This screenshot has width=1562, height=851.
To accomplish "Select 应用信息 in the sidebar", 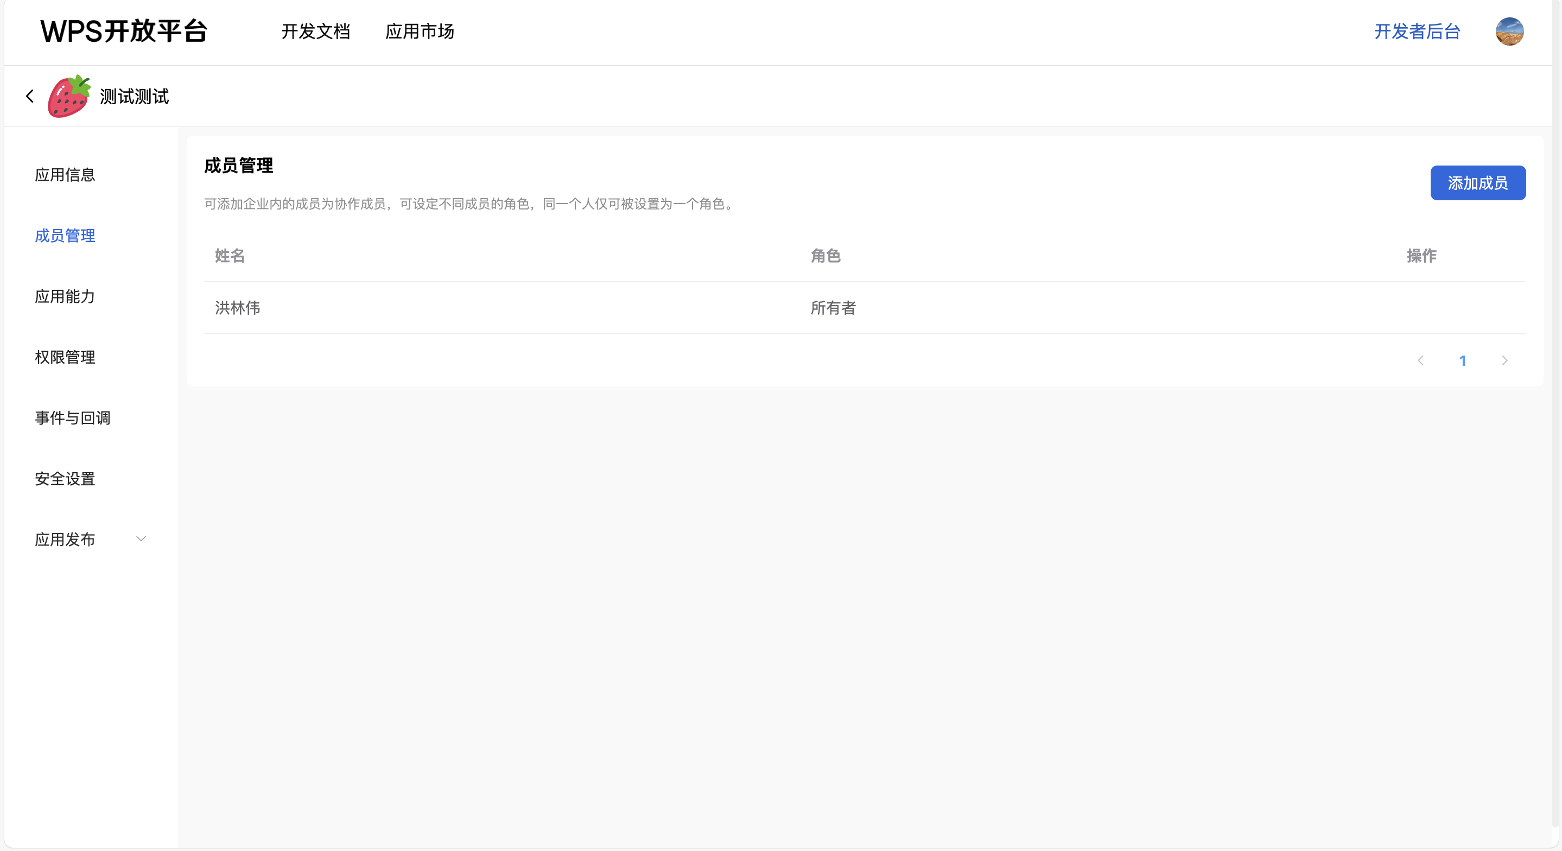I will point(65,175).
